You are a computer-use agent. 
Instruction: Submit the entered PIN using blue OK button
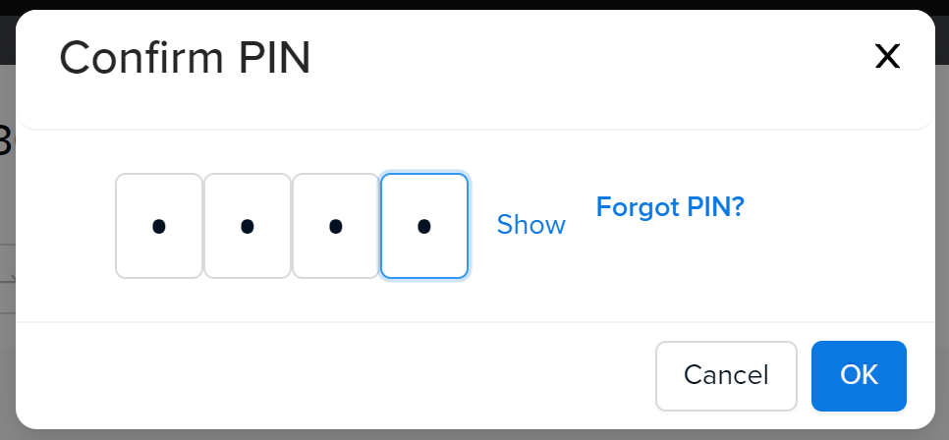pyautogui.click(x=859, y=376)
